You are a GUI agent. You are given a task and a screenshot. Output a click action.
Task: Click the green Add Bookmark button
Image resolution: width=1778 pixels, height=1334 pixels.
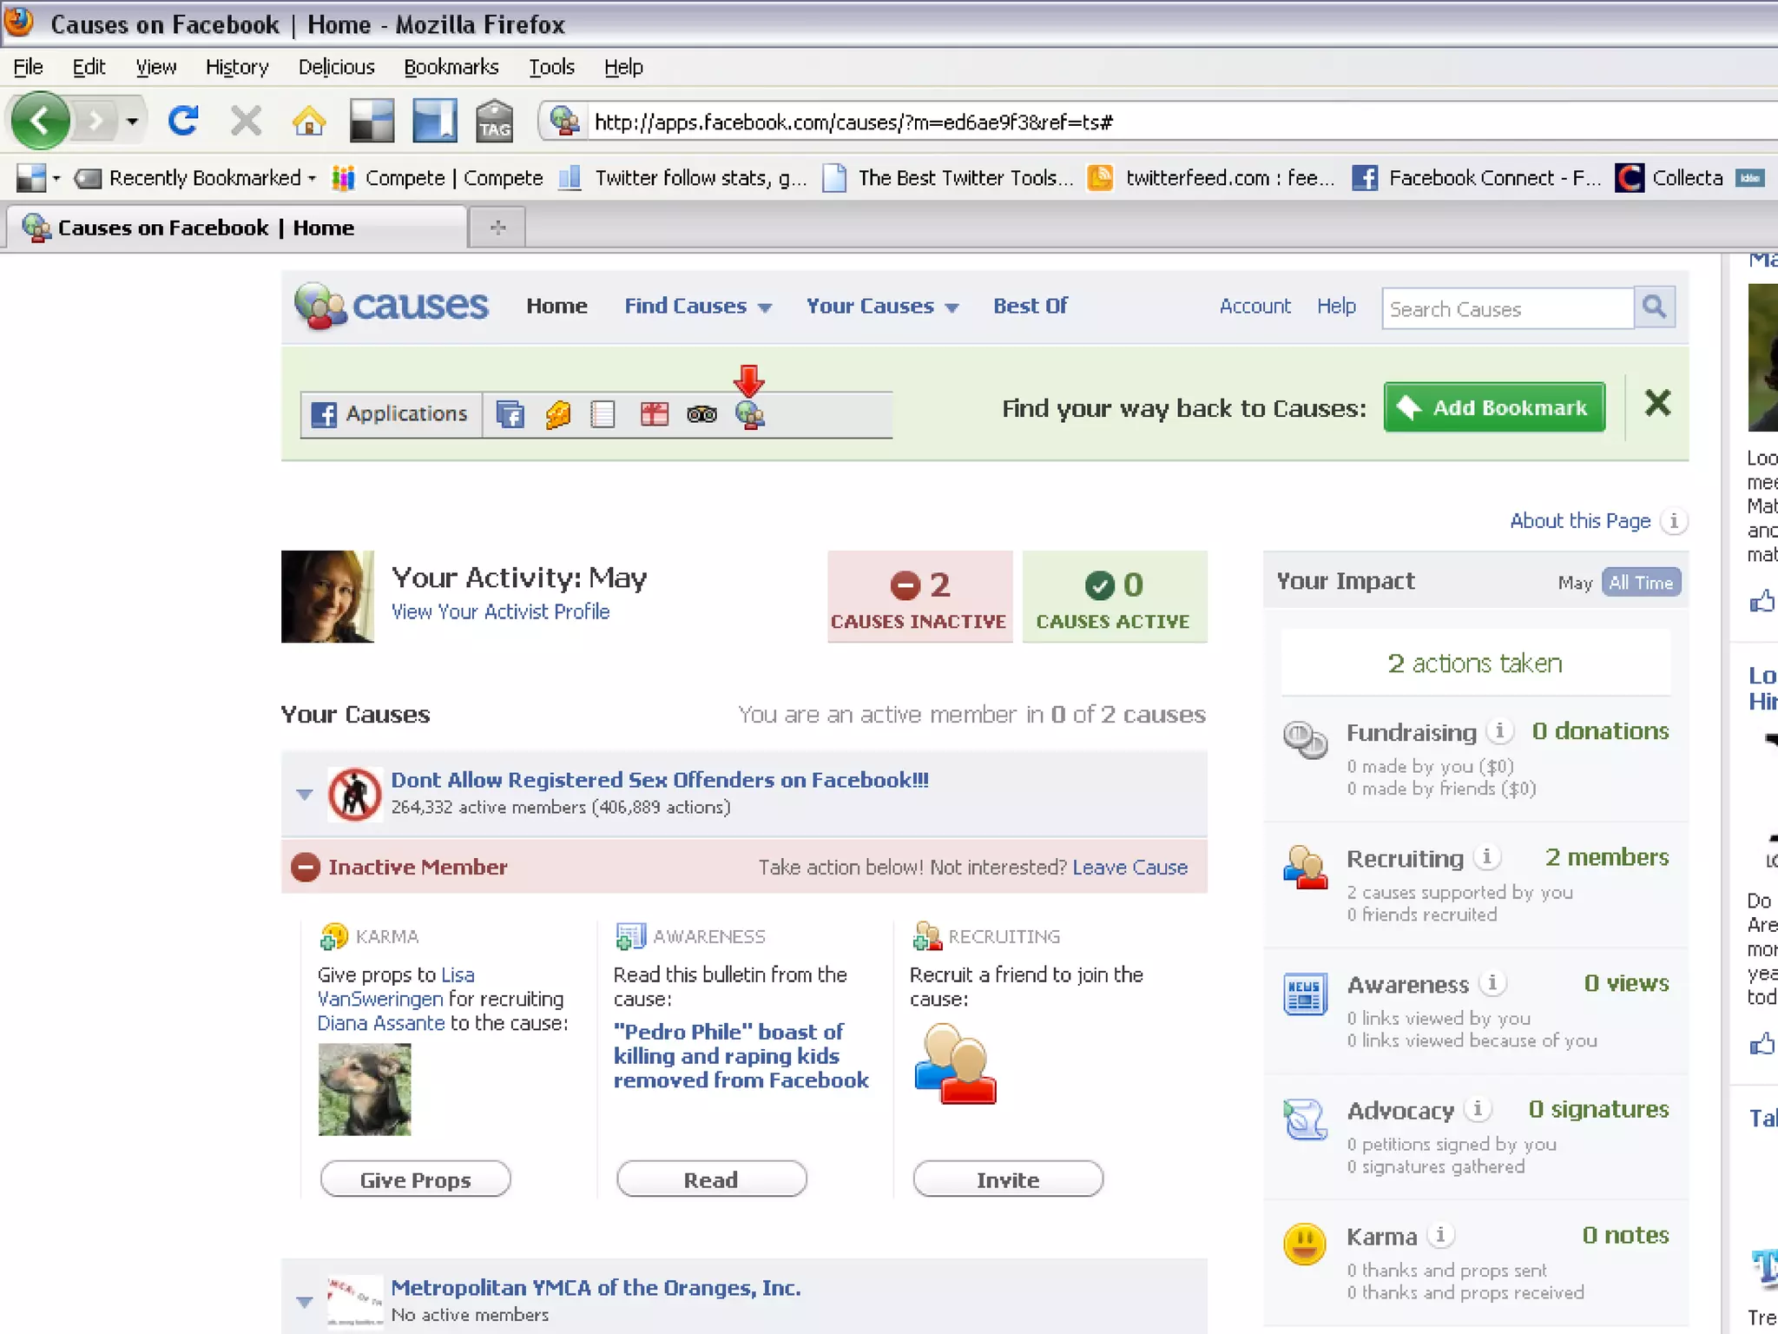click(x=1493, y=407)
